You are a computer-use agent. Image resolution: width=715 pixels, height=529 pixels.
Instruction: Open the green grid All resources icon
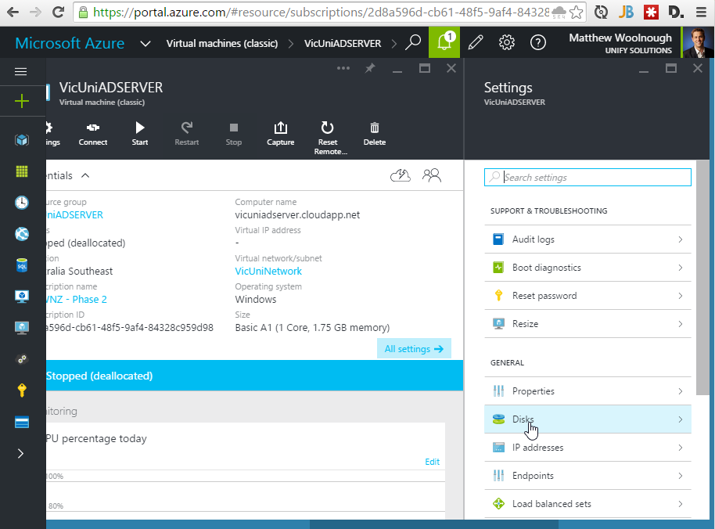tap(21, 171)
